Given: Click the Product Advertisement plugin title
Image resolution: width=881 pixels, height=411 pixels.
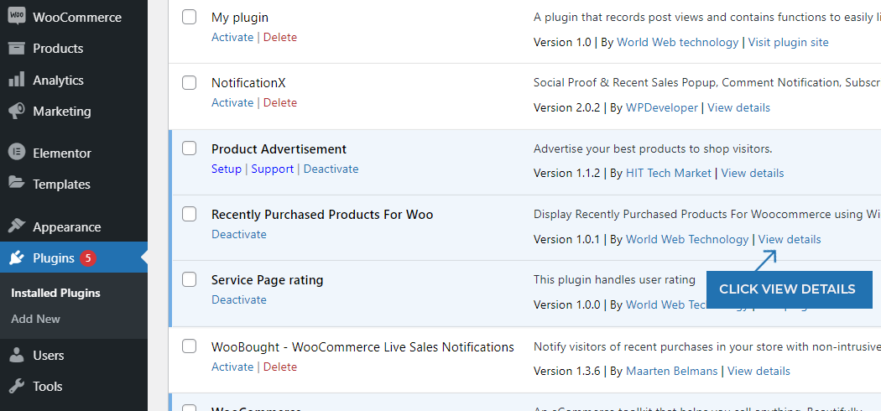Looking at the screenshot, I should (279, 148).
